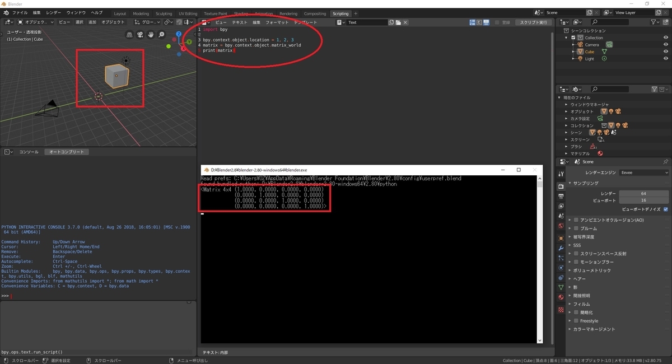Enable Freestyle checkbox
672x364 pixels.
(x=576, y=321)
